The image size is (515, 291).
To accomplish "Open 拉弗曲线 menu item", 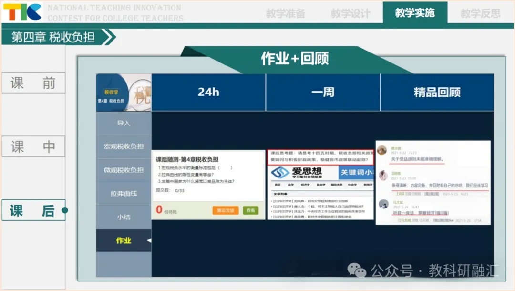I will 124,194.
